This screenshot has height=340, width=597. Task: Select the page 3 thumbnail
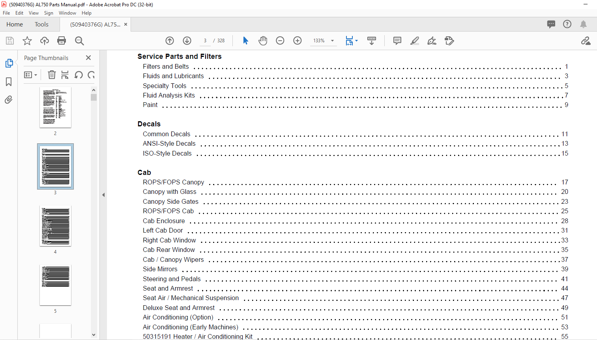click(x=55, y=166)
